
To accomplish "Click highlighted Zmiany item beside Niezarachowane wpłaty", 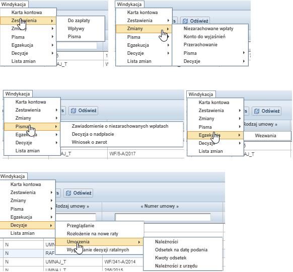I will pyautogui.click(x=143, y=29).
